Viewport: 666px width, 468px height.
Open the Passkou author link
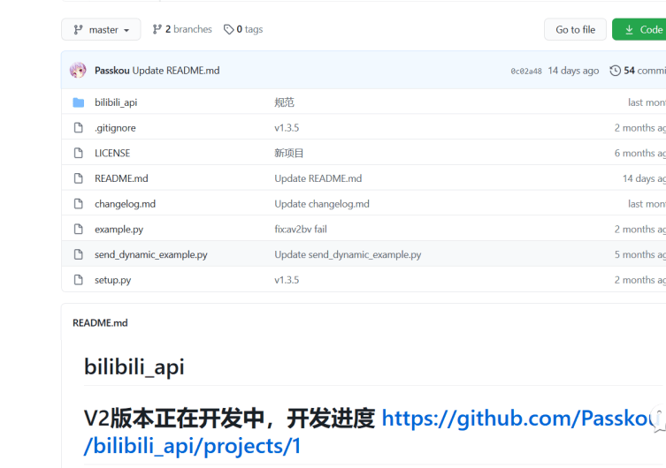point(111,71)
